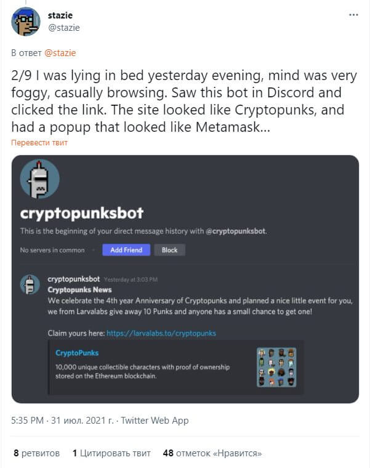Open the CryptoPunks preview thumbnail image
This screenshot has height=468, width=370.
point(276,367)
